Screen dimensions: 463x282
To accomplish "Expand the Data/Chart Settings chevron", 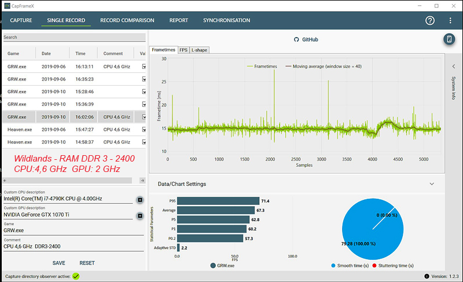I will 432,184.
